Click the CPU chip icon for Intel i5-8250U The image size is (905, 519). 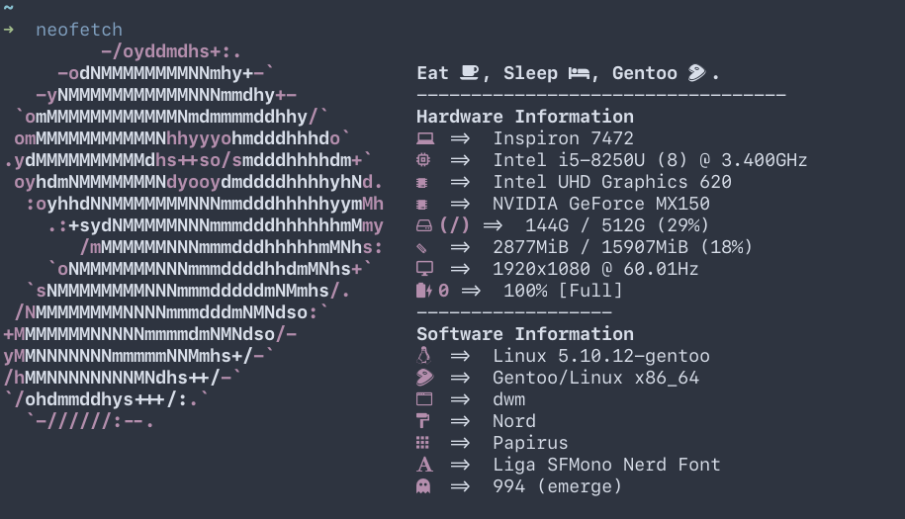pos(424,160)
